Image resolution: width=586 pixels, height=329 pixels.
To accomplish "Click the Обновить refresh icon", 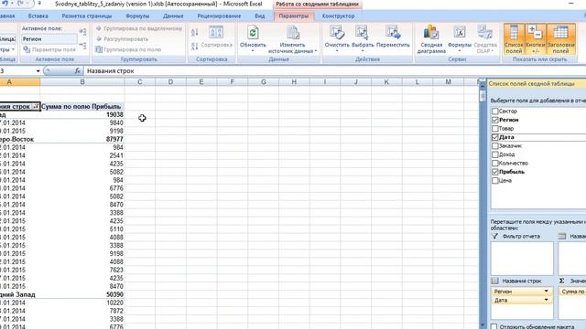I will coord(253,33).
